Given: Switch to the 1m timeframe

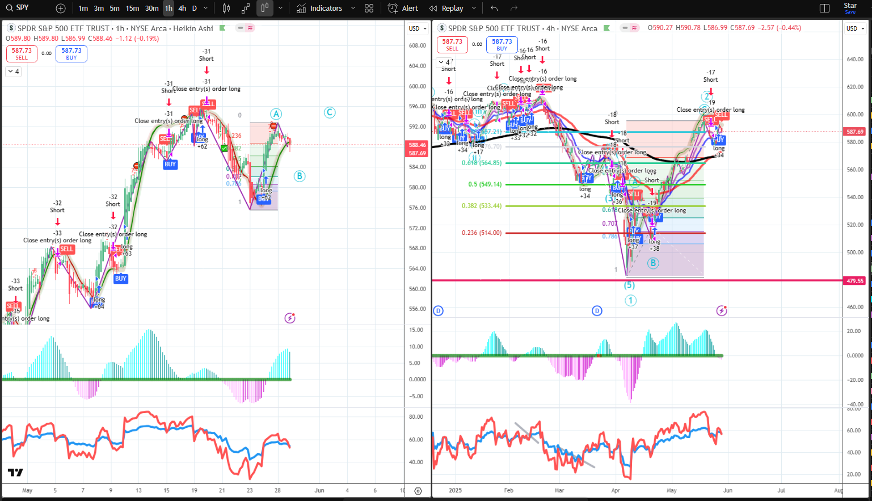Looking at the screenshot, I should [83, 9].
